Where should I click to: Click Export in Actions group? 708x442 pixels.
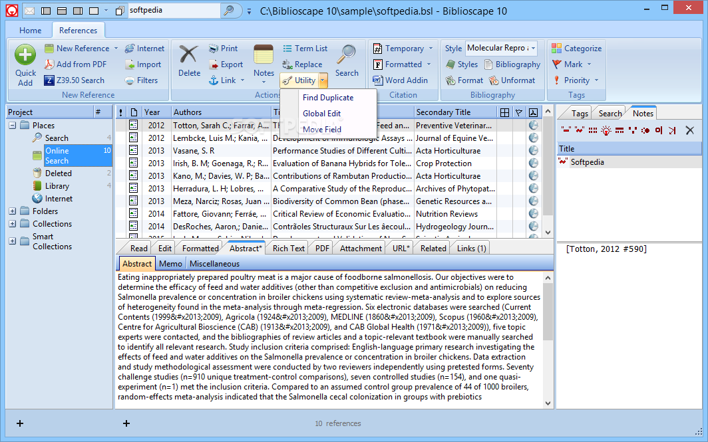(x=226, y=64)
